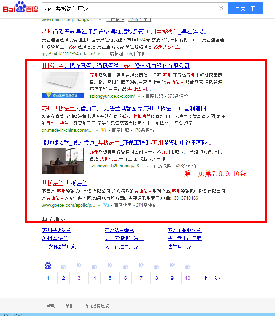
Task: Click paw print icon above page 2
Action: coord(63,267)
